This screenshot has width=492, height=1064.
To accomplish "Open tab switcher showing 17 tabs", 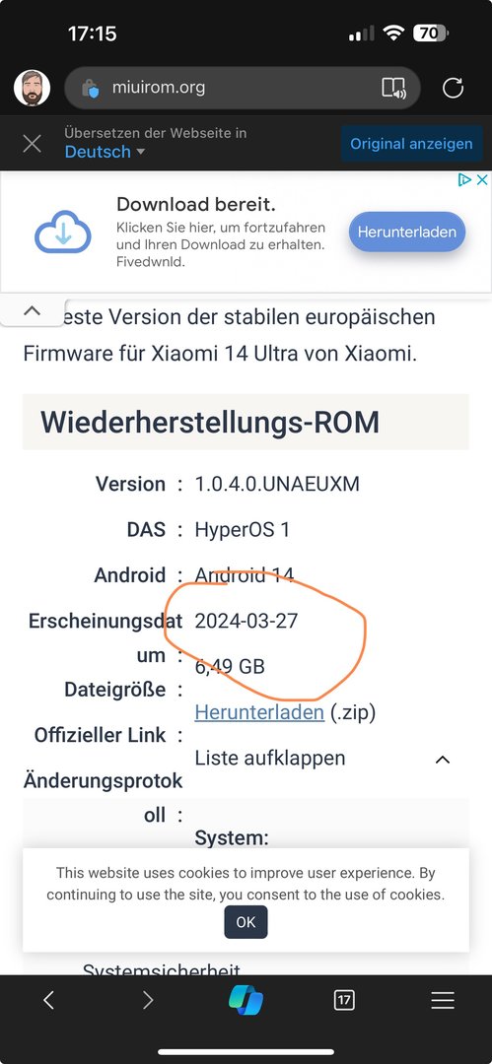I will pyautogui.click(x=344, y=1000).
